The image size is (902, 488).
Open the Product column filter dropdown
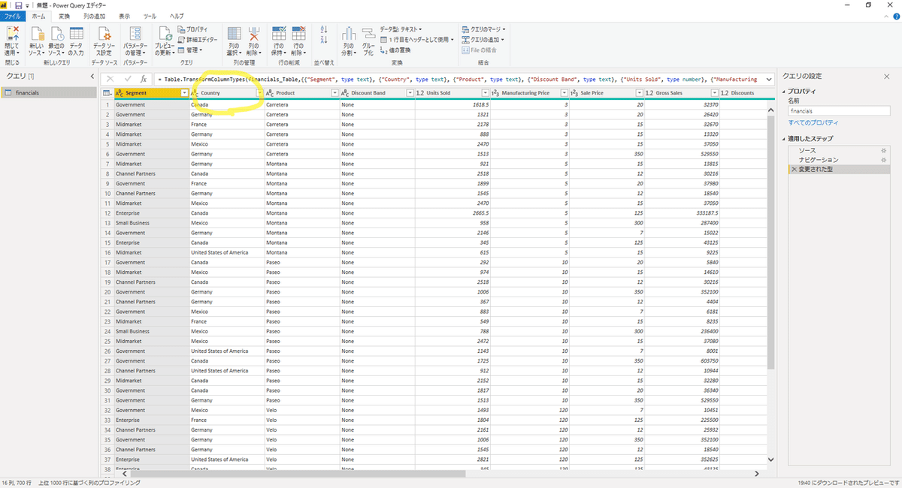click(x=334, y=93)
